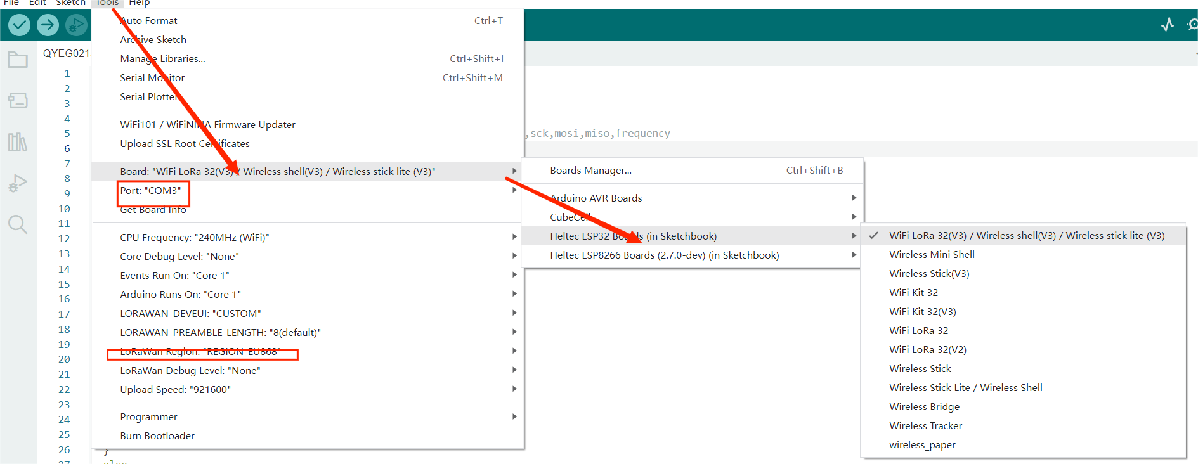The image size is (1198, 464).
Task: Click the Verify sketch checkmark icon
Action: (x=19, y=25)
